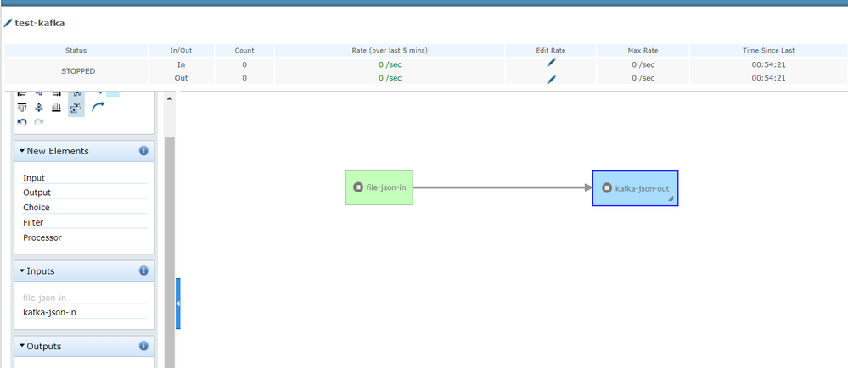The width and height of the screenshot is (848, 368).
Task: Undo the last canvas change
Action: point(22,123)
